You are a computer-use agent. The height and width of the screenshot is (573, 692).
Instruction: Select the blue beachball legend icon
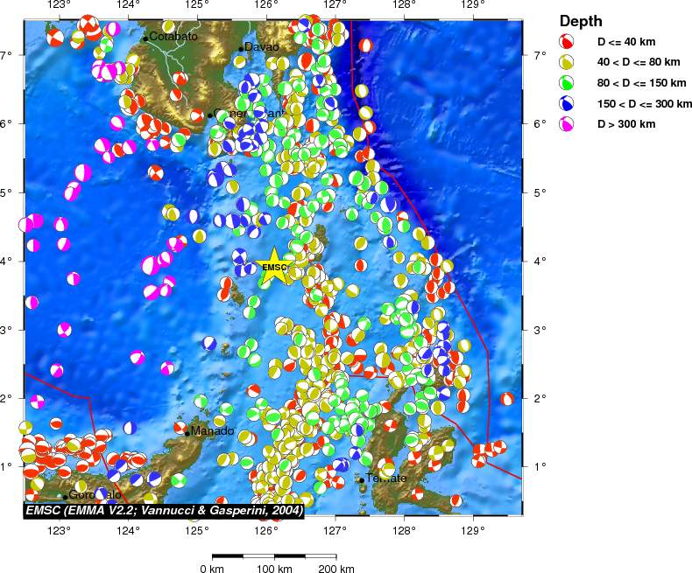567,103
